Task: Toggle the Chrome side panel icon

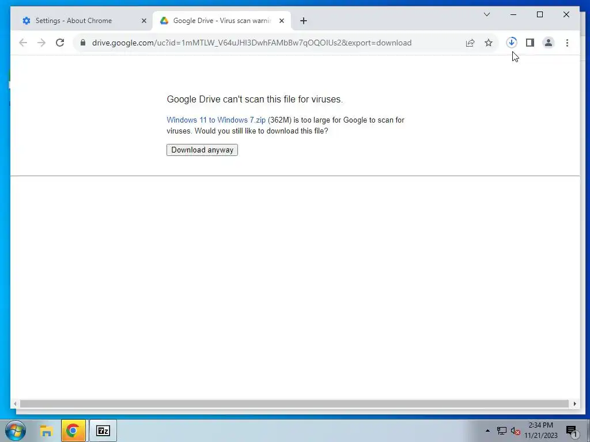Action: pyautogui.click(x=530, y=43)
